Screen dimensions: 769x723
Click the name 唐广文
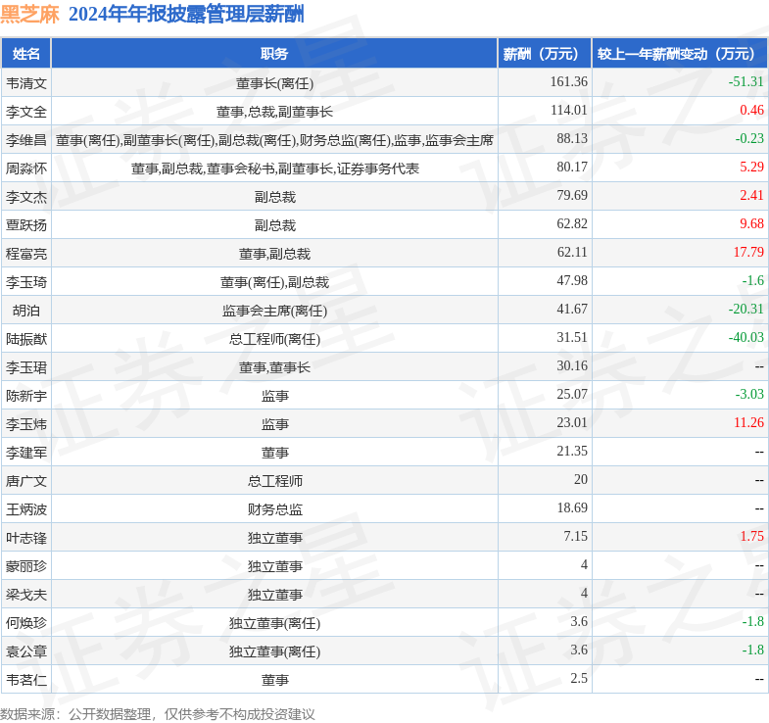point(26,482)
